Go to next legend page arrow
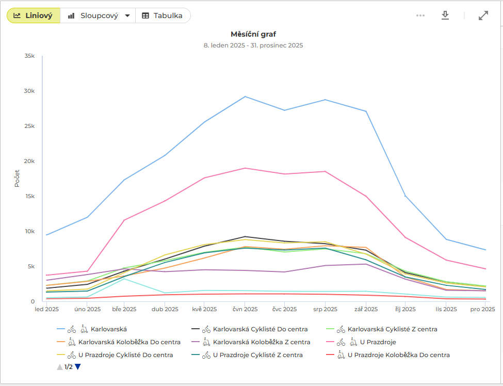Viewport: 503px width, 386px height. [x=78, y=367]
